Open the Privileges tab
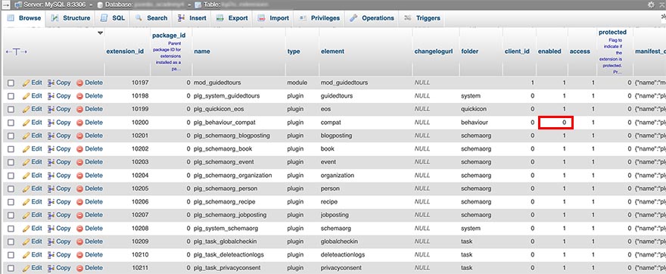Viewport: 666px width, 274px height. click(320, 18)
